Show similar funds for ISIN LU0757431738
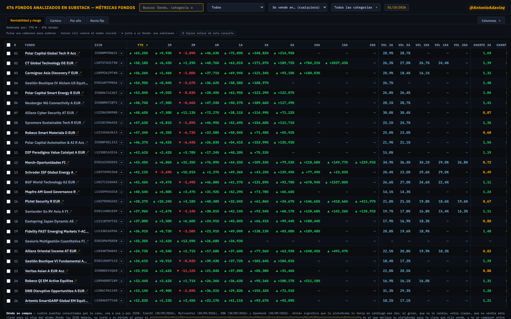Screen dimensions: 511x319 point(121,63)
